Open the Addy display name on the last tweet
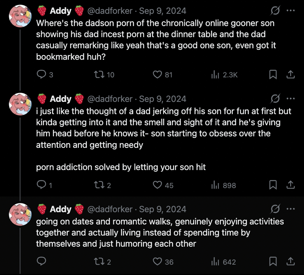The width and height of the screenshot is (304, 275). [x=60, y=209]
